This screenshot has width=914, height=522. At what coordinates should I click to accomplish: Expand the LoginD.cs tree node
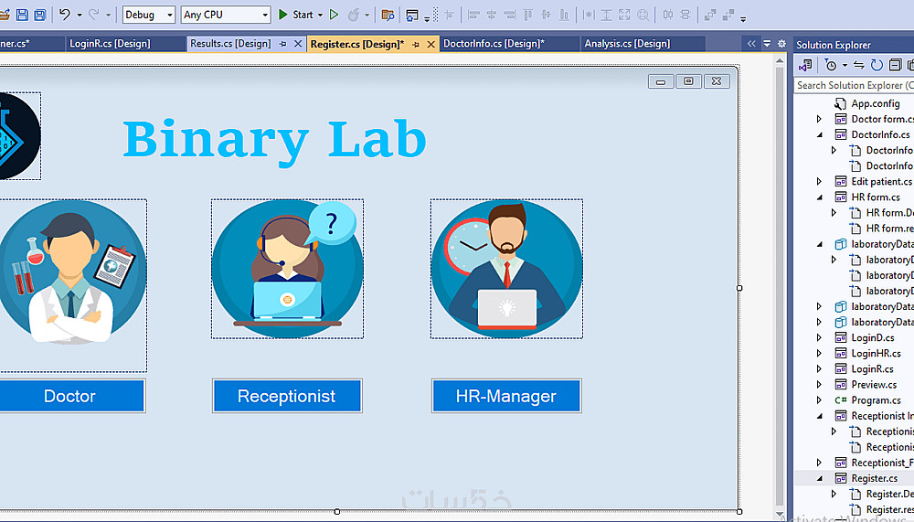(x=819, y=337)
